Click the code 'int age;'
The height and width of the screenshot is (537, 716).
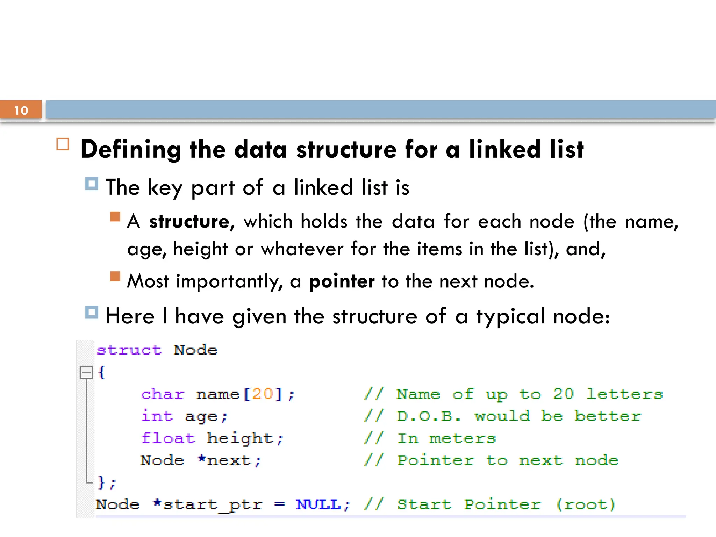184,416
